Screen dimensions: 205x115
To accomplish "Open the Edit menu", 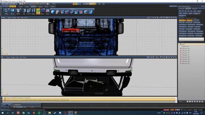I will tap(11, 4).
